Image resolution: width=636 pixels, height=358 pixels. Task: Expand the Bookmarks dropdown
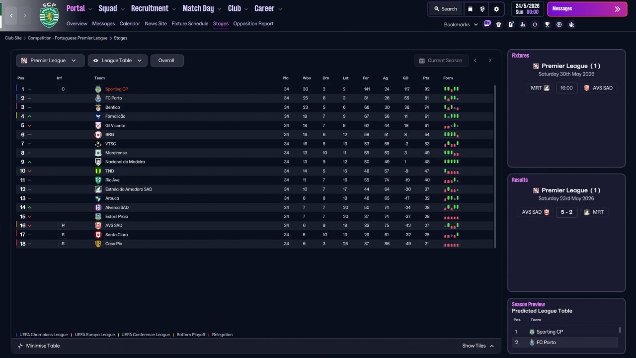coord(461,24)
